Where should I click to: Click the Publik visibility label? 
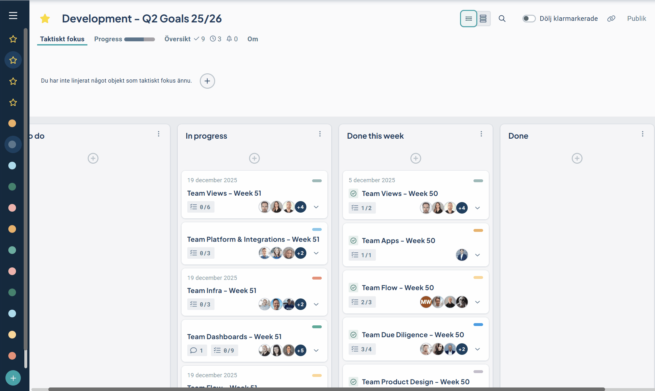click(x=636, y=19)
